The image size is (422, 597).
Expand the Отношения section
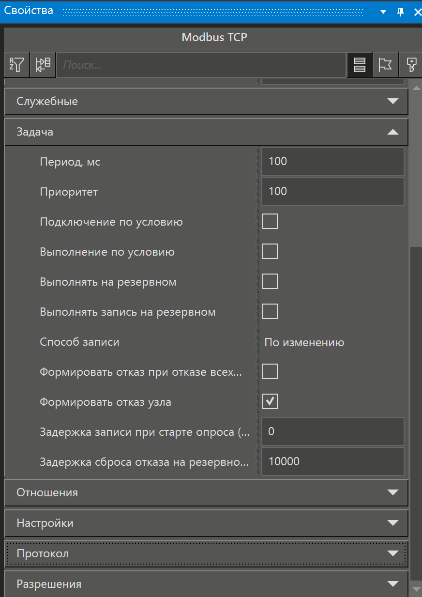[393, 492]
